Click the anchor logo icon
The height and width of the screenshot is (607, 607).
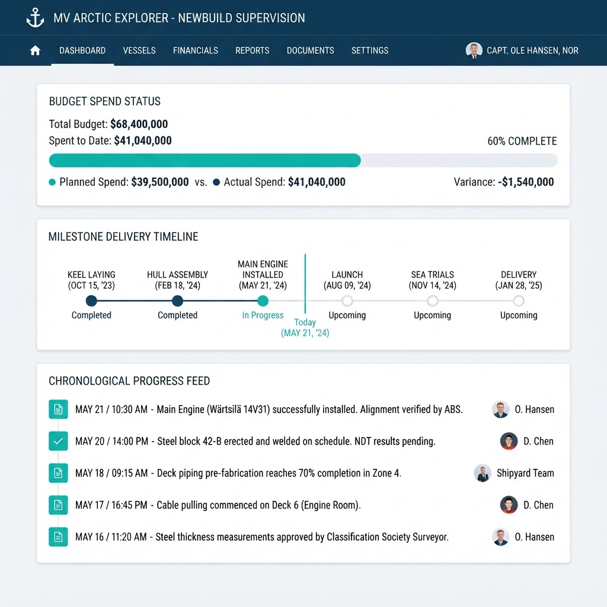35,18
